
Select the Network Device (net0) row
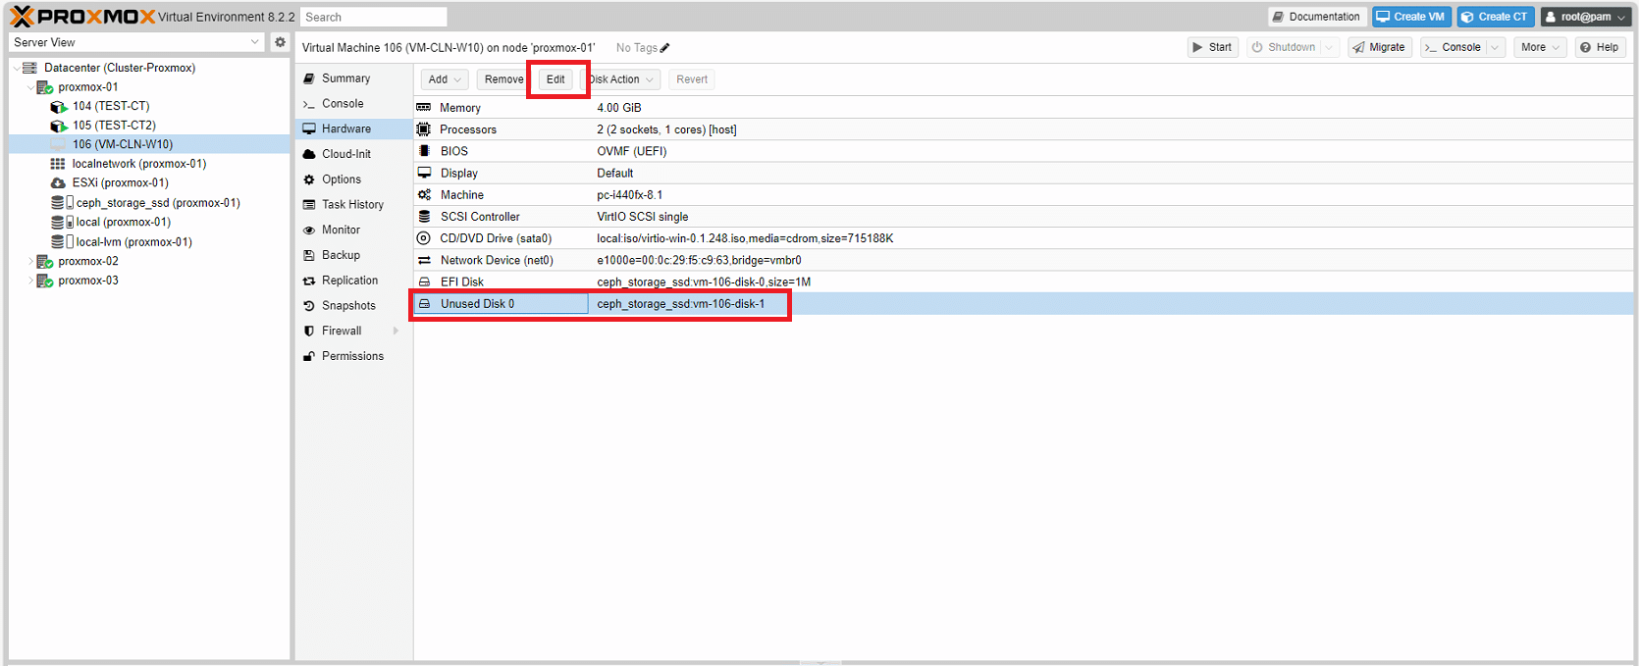coord(1024,260)
